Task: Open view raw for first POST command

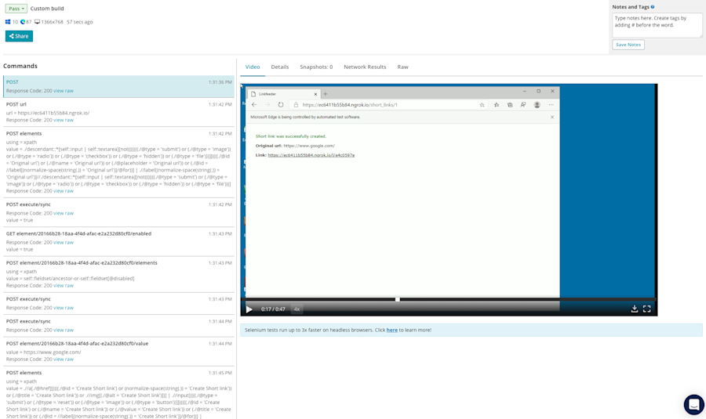Action: pos(64,91)
